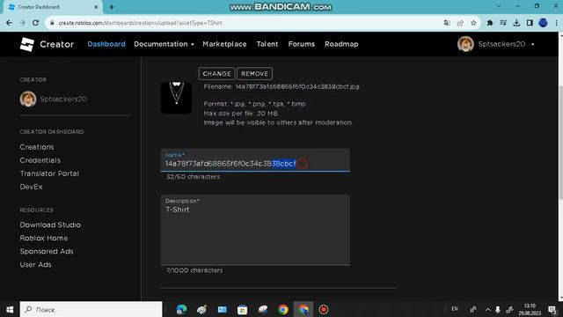Image resolution: width=563 pixels, height=317 pixels.
Task: Click inside the Name input field
Action: (x=255, y=160)
